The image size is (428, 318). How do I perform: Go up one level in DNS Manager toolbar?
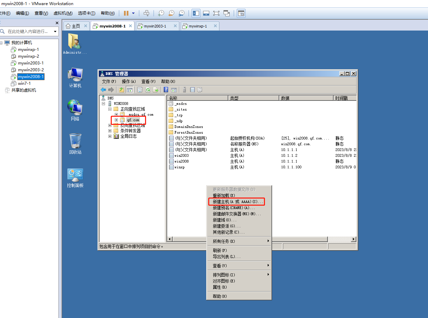click(122, 90)
